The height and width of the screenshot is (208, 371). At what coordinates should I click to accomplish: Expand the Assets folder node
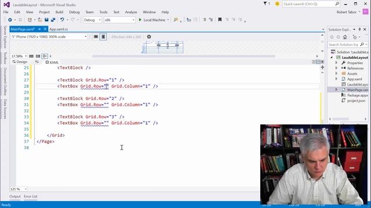click(336, 73)
